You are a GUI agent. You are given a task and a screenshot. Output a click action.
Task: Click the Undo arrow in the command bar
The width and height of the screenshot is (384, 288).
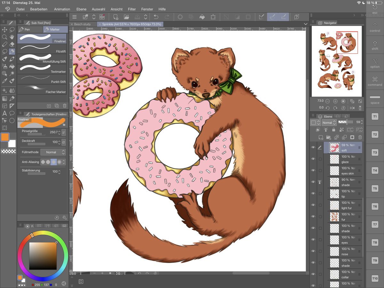point(156,17)
